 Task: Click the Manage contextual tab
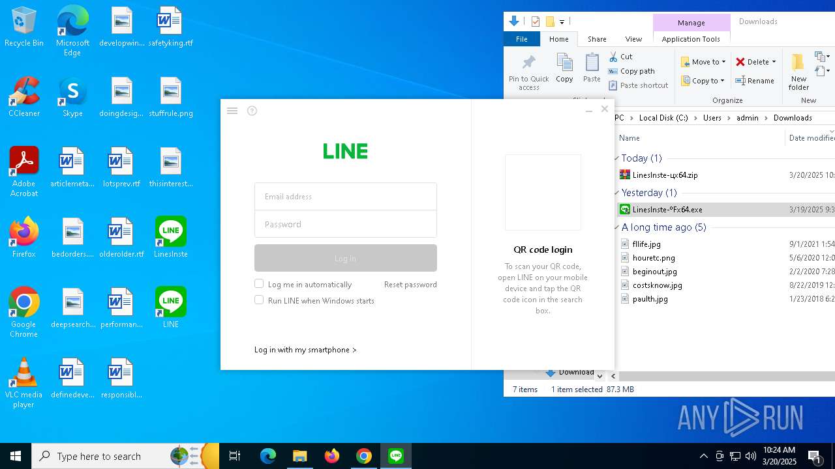[691, 22]
